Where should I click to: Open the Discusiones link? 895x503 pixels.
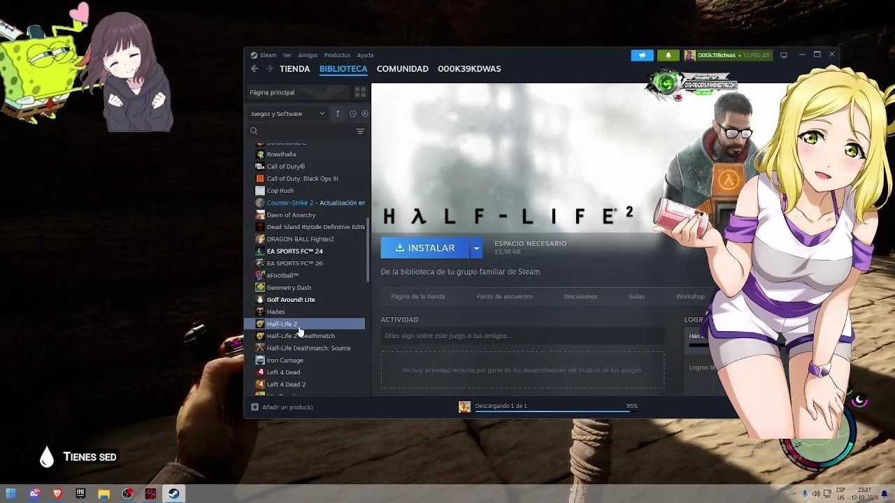[x=580, y=296]
